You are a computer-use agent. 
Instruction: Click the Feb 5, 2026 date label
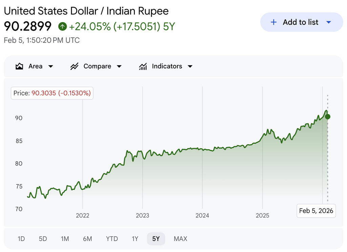pos(316,211)
